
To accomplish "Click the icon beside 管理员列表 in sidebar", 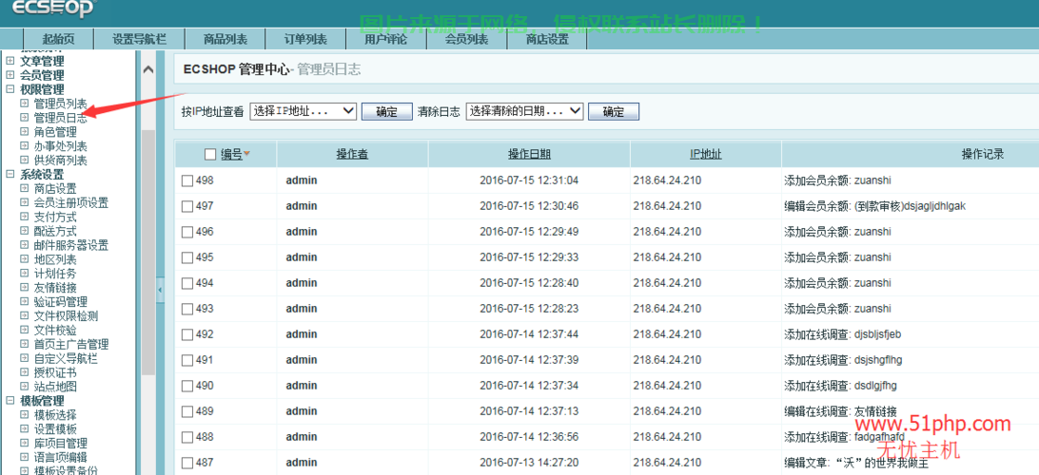I will [25, 104].
